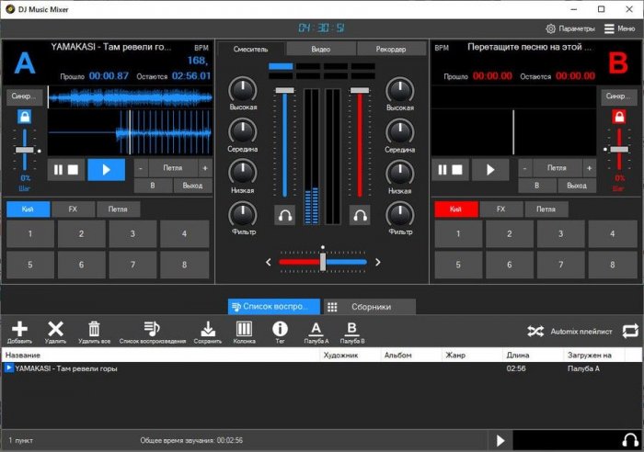The height and width of the screenshot is (452, 644).
Task: Click the Добавить plus icon
Action: [x=19, y=329]
